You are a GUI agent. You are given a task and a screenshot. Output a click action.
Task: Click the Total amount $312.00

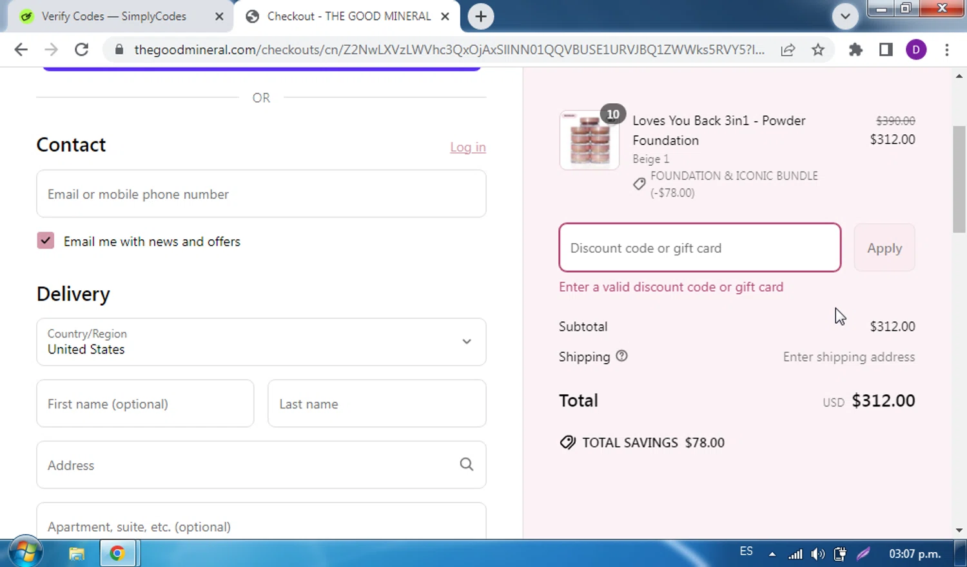[x=883, y=401]
